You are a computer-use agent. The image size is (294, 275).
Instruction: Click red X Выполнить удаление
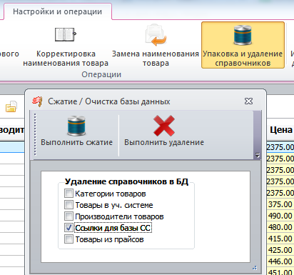(164, 126)
